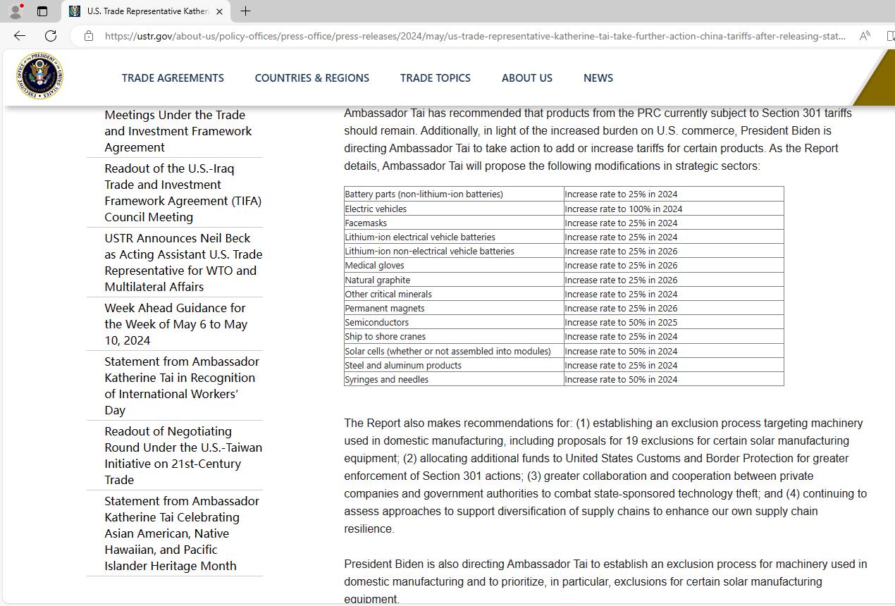The height and width of the screenshot is (606, 895).
Task: Open Meetings Under the Trade and Investment Framework link
Action: [178, 131]
